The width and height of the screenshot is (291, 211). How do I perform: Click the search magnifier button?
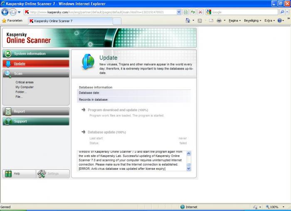(282, 12)
